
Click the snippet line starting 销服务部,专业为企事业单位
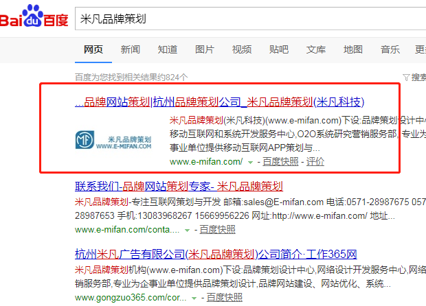click(233, 284)
